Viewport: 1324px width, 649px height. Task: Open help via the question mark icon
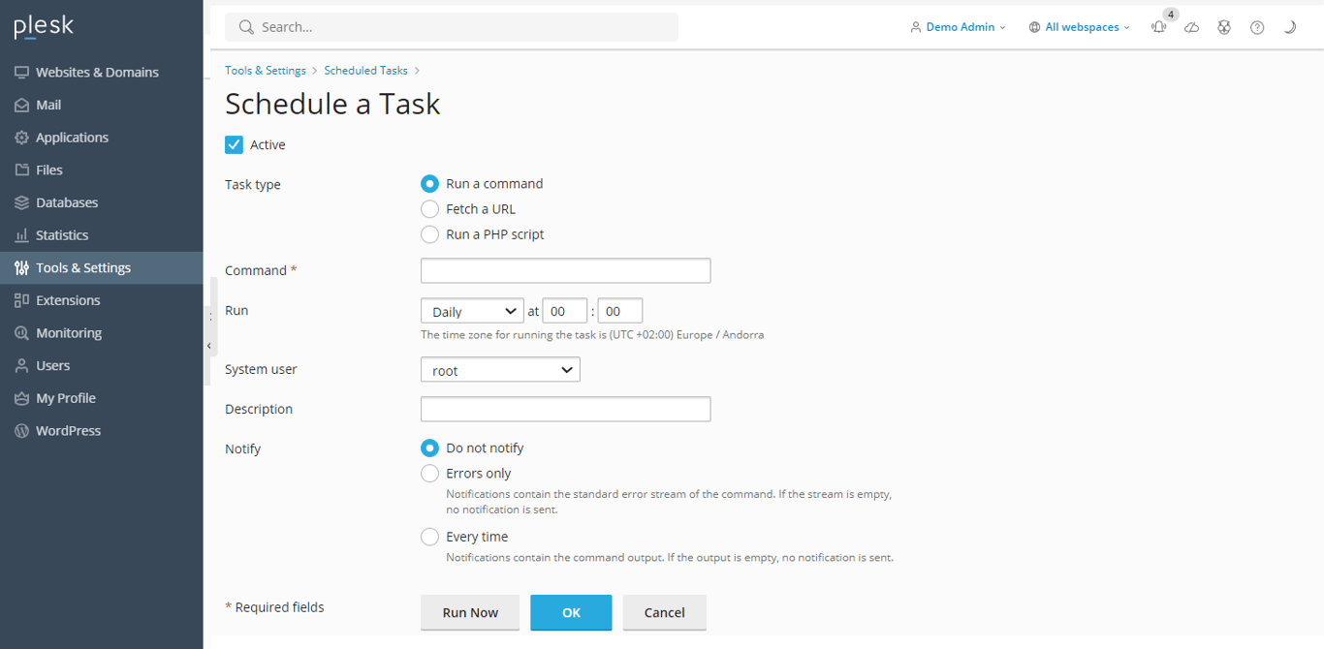1257,27
